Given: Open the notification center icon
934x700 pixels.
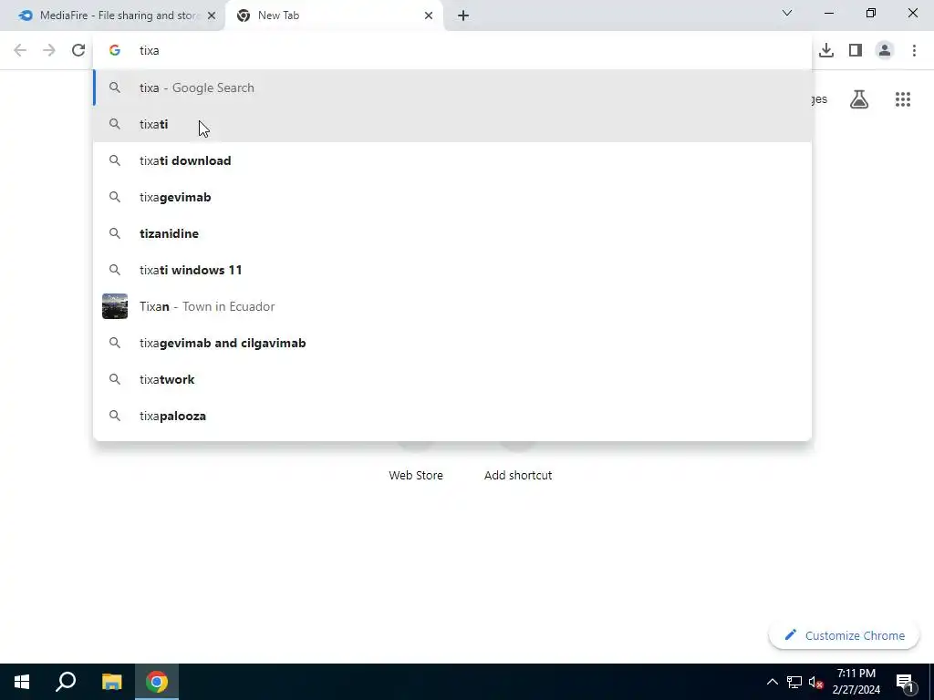Looking at the screenshot, I should [x=905, y=682].
